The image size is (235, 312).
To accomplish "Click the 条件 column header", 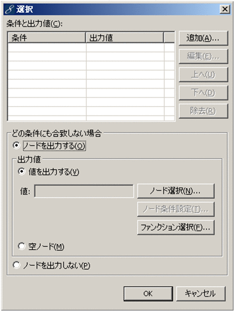I will click(47, 37).
